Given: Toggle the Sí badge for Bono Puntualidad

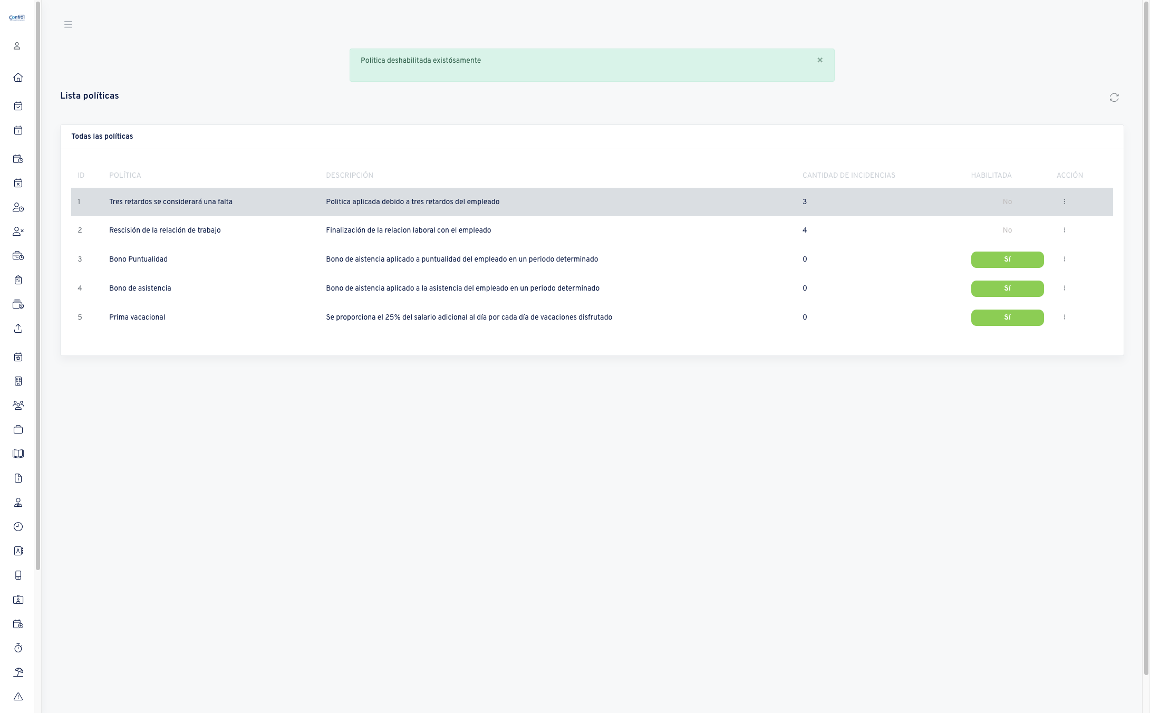Looking at the screenshot, I should point(1007,259).
